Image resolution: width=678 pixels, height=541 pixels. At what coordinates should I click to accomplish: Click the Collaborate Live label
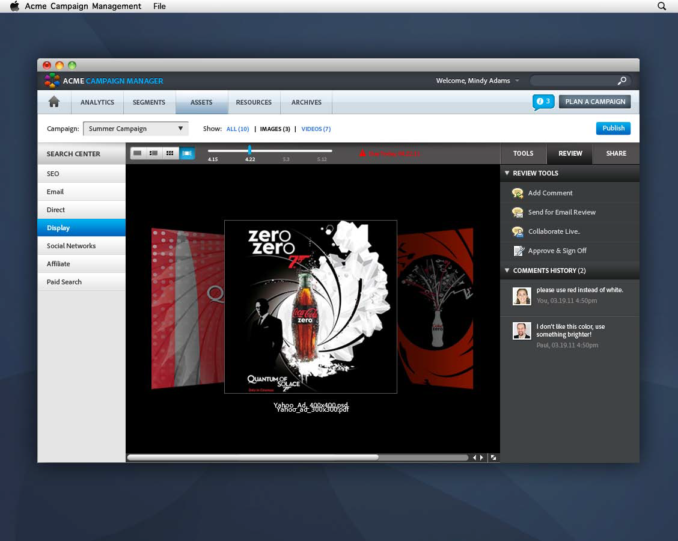pos(554,231)
